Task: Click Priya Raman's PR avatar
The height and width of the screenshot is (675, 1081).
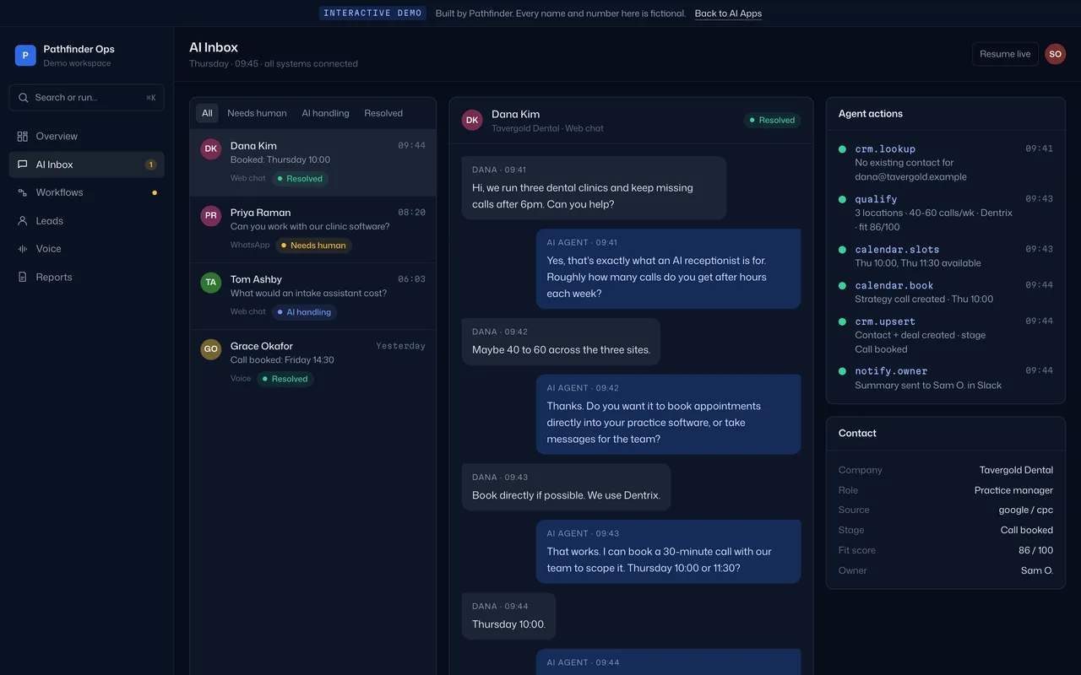Action: pos(211,215)
